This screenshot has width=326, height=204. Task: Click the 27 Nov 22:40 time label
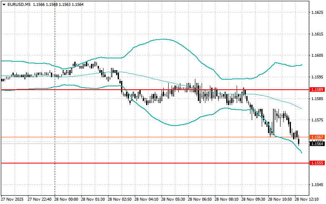point(40,199)
